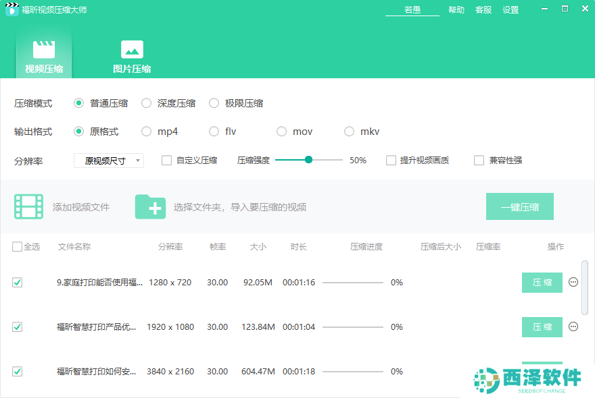Screen dimensions: 595x398
Task: Click duration value 00:01:16
Action: [x=299, y=283]
